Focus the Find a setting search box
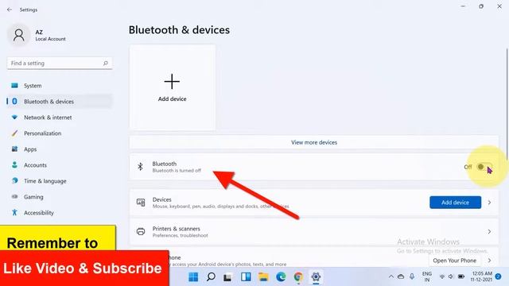This screenshot has width=509, height=286. pyautogui.click(x=60, y=64)
